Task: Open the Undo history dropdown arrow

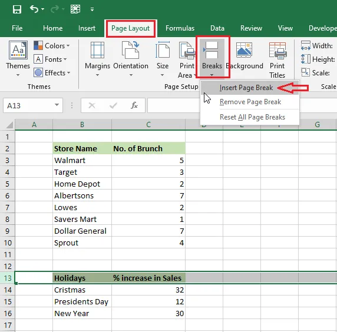Action: tap(42, 9)
